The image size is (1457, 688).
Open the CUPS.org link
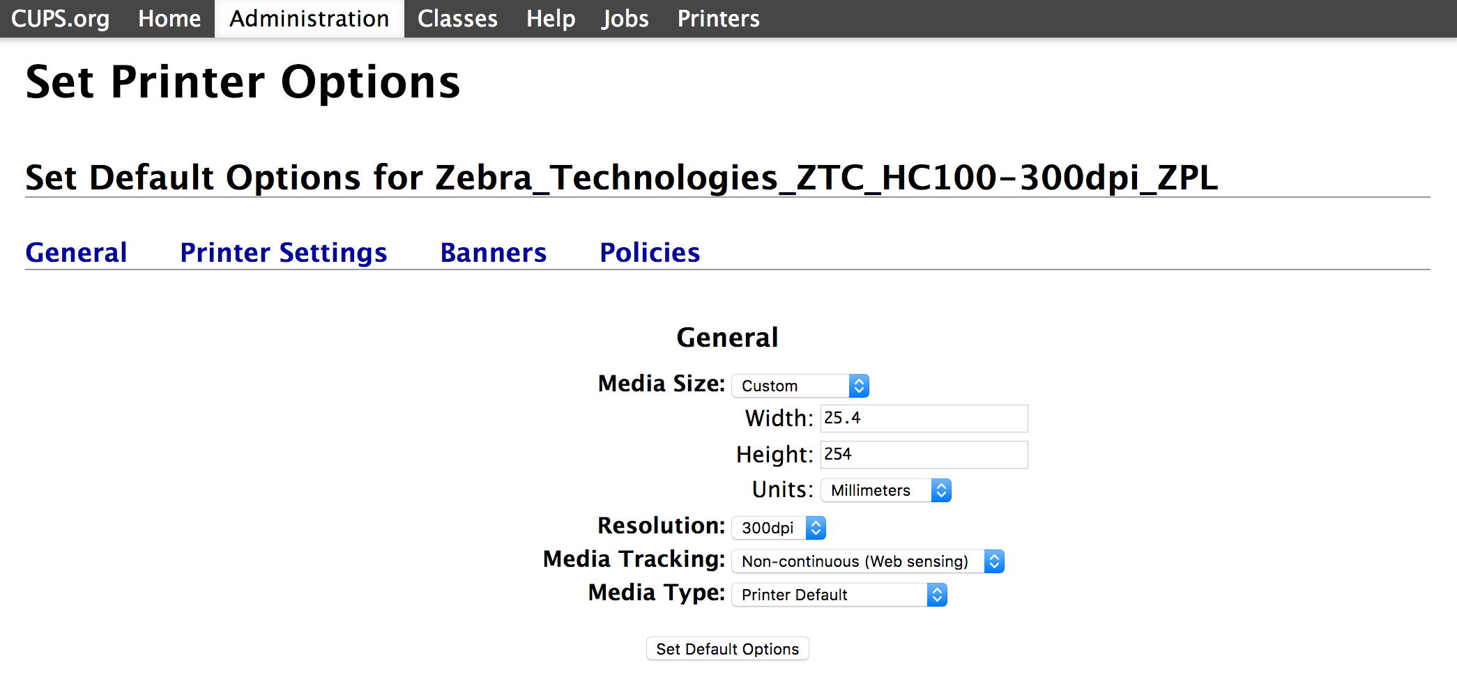[61, 19]
